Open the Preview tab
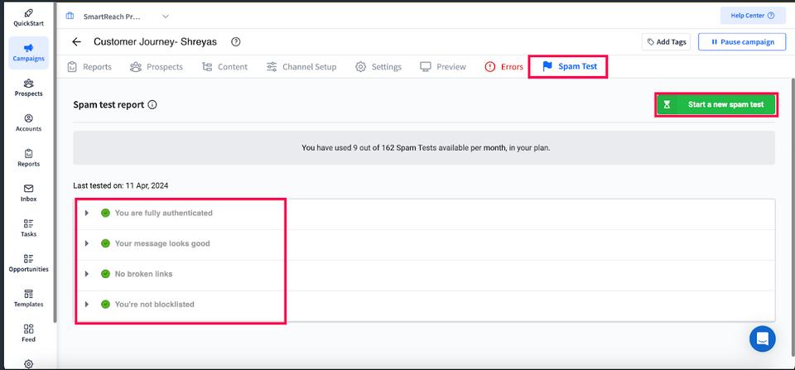 click(443, 67)
